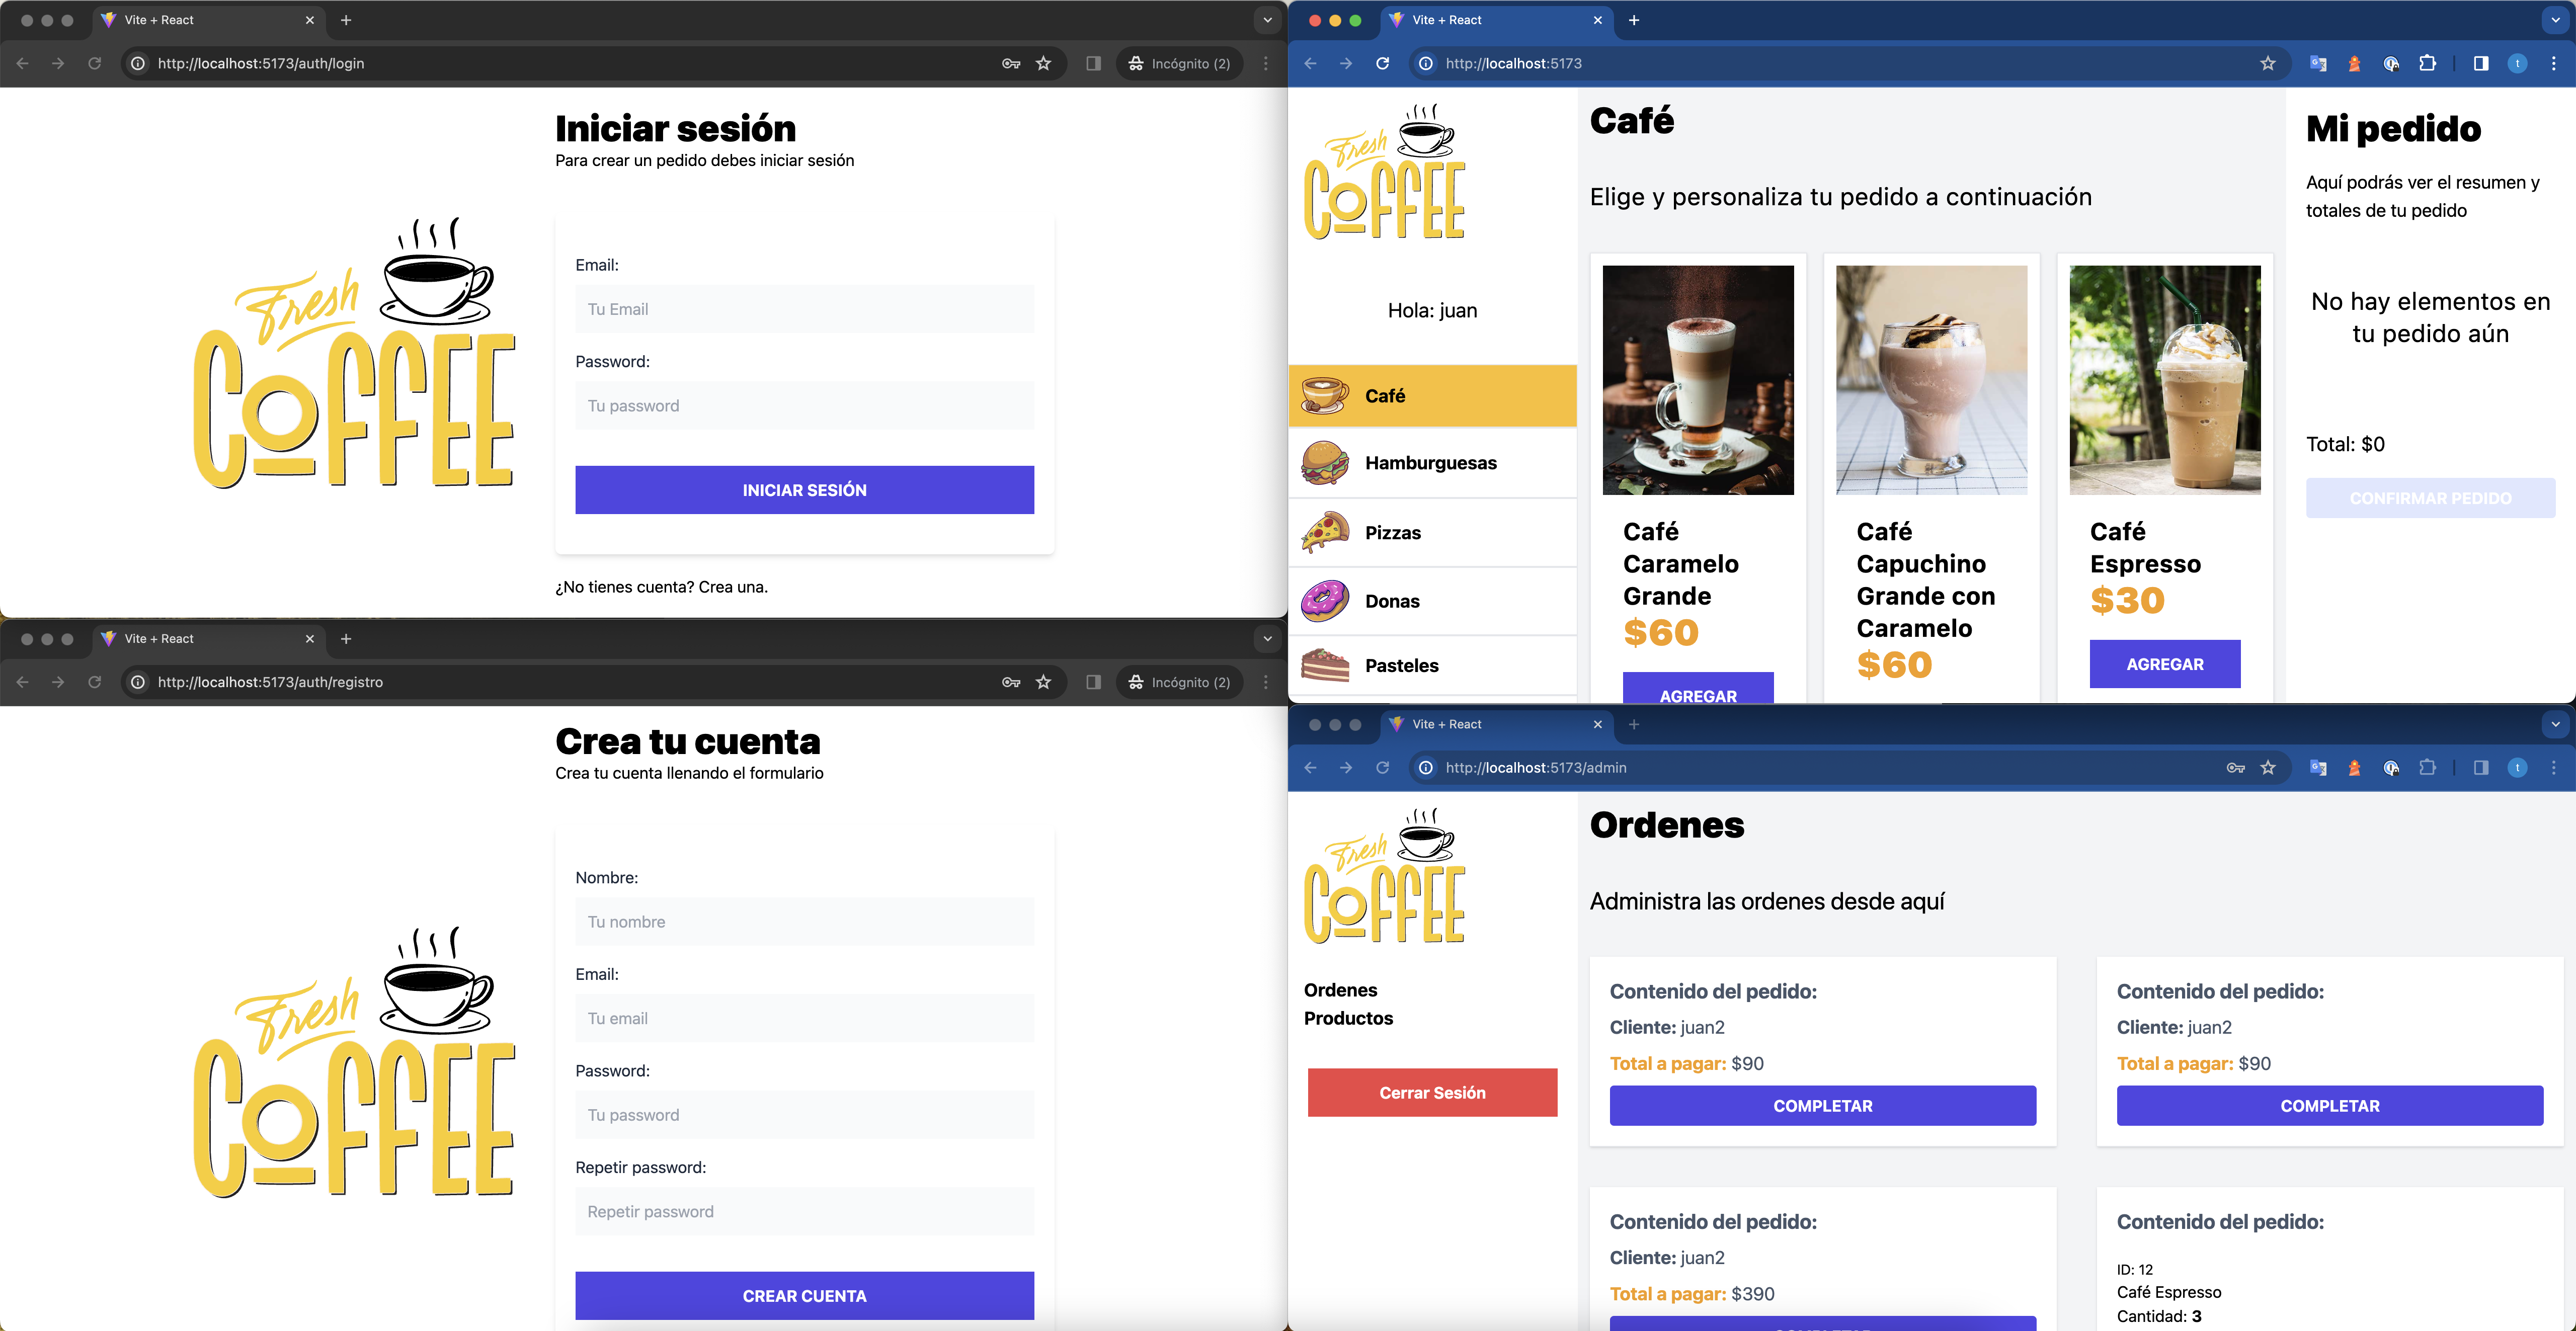
Task: Click the Café Capuchino Grande product photo
Action: click(x=1931, y=380)
